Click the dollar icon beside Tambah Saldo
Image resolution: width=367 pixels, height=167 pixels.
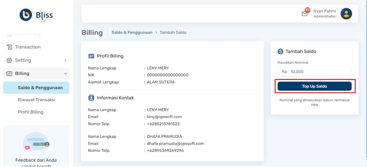click(x=281, y=51)
